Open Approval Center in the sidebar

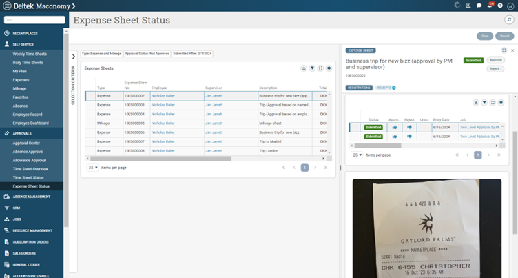[x=26, y=143]
